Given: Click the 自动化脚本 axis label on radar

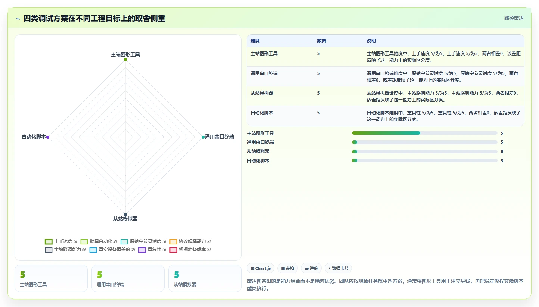Looking at the screenshot, I should (34, 137).
